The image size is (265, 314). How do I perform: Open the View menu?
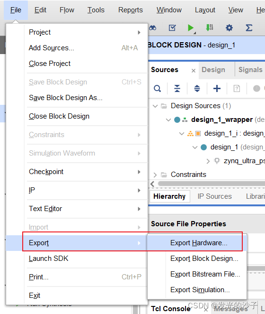tap(236, 10)
